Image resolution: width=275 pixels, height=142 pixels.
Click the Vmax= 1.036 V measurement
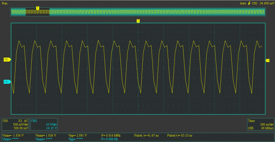[x=46, y=135]
